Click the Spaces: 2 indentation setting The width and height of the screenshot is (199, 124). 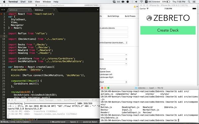pos(74,122)
